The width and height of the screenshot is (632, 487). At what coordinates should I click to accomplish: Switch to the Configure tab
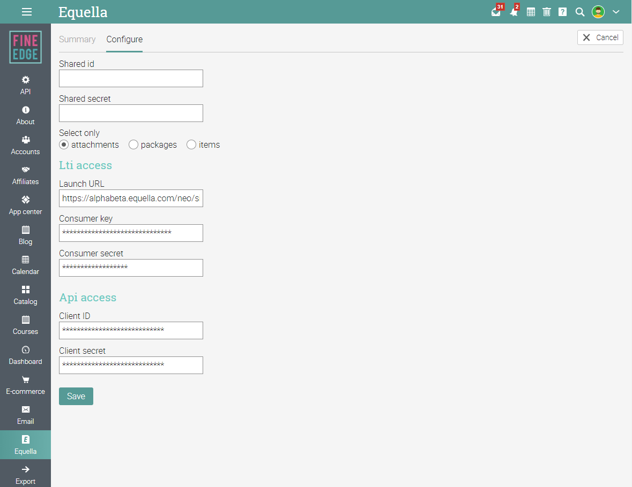124,40
